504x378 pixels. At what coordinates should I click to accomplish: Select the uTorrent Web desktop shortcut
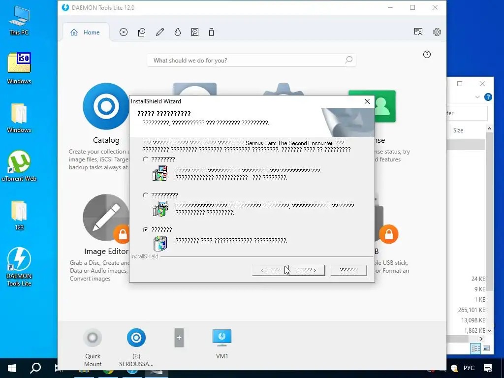[19, 166]
